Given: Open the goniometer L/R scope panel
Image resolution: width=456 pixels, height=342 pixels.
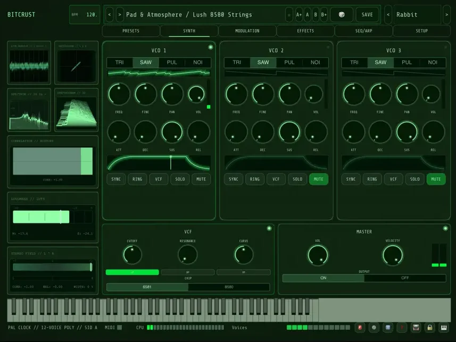Looking at the screenshot, I should (x=77, y=63).
